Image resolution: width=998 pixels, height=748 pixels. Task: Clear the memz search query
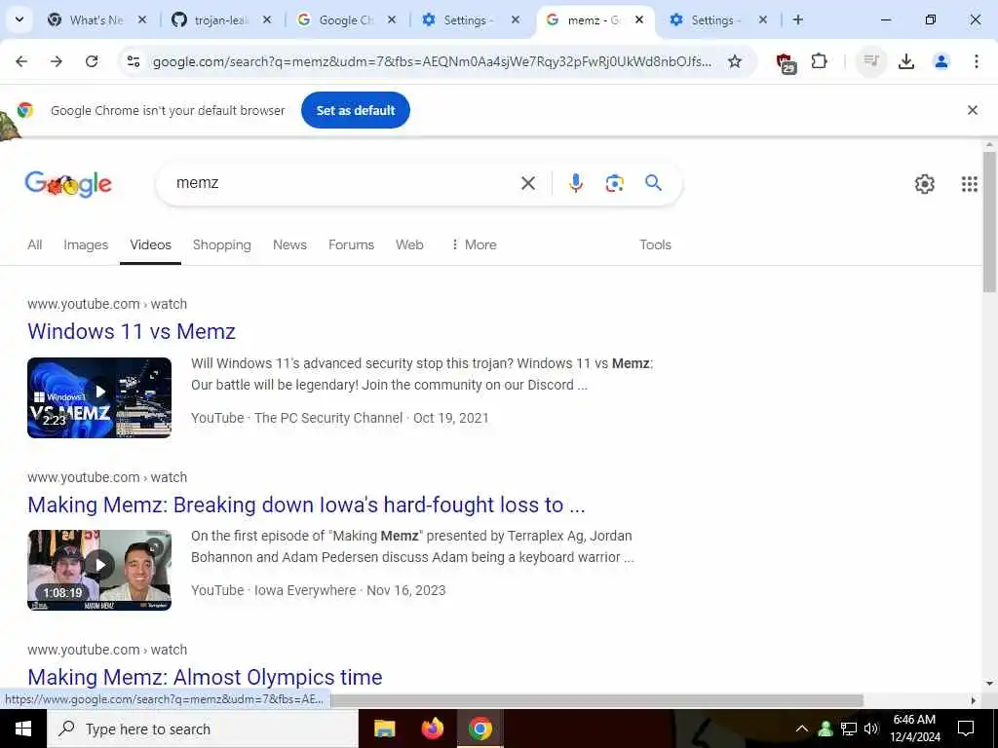pyautogui.click(x=527, y=183)
